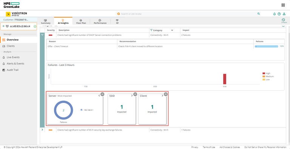290x149 pixels.
Task: Click the red failure bar near 9:00
Action: pyautogui.click(x=225, y=79)
